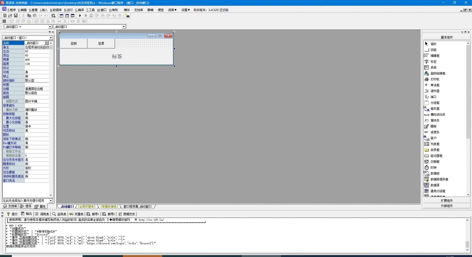Screen dimensions: 472x257
Task: Switch to the [全局变量表] tab
Action: 86,206
